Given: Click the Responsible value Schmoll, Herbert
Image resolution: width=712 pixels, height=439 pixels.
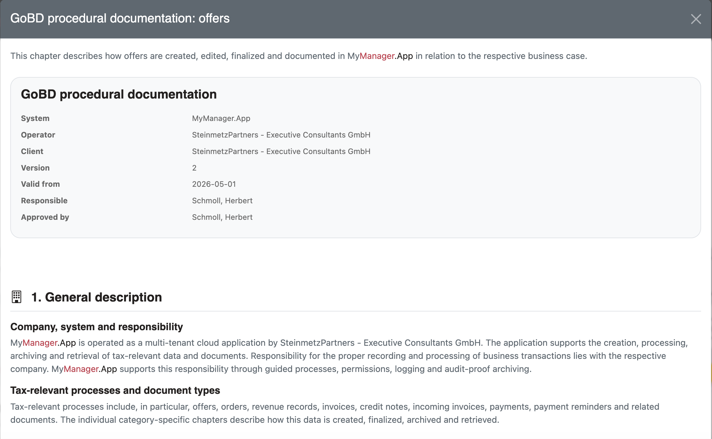Looking at the screenshot, I should click(222, 200).
